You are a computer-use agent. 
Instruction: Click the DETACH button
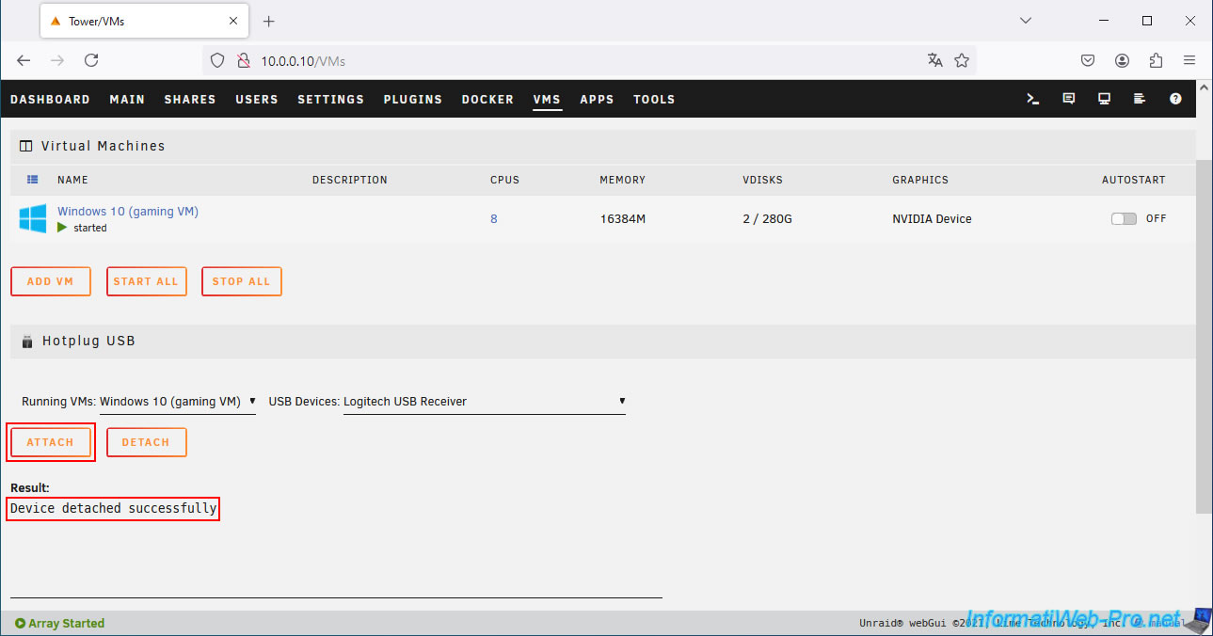[146, 442]
